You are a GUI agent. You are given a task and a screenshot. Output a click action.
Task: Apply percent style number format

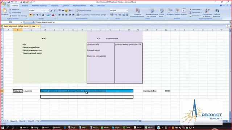116,15
